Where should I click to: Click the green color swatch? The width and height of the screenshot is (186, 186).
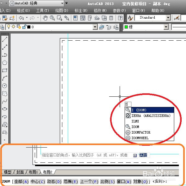pyautogui.click(x=126, y=27)
